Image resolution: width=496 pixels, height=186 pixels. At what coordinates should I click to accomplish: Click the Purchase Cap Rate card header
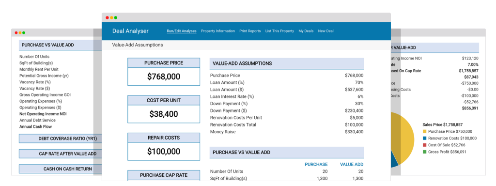[x=164, y=175]
